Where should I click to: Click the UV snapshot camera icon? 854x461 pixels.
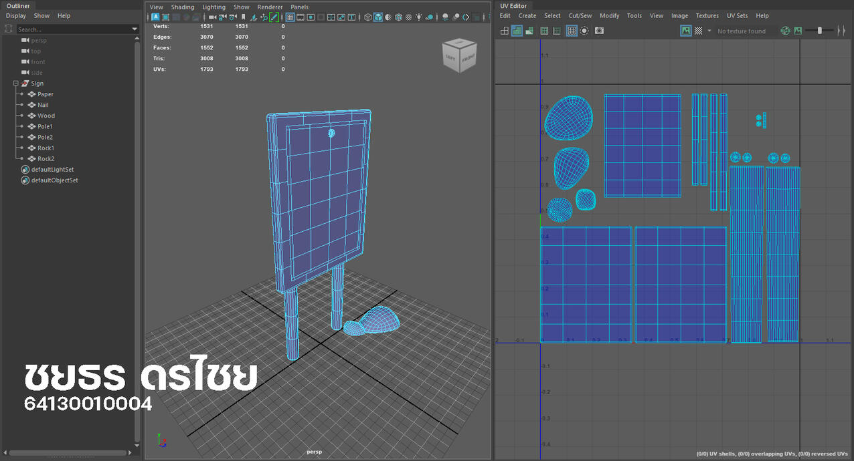pyautogui.click(x=599, y=31)
